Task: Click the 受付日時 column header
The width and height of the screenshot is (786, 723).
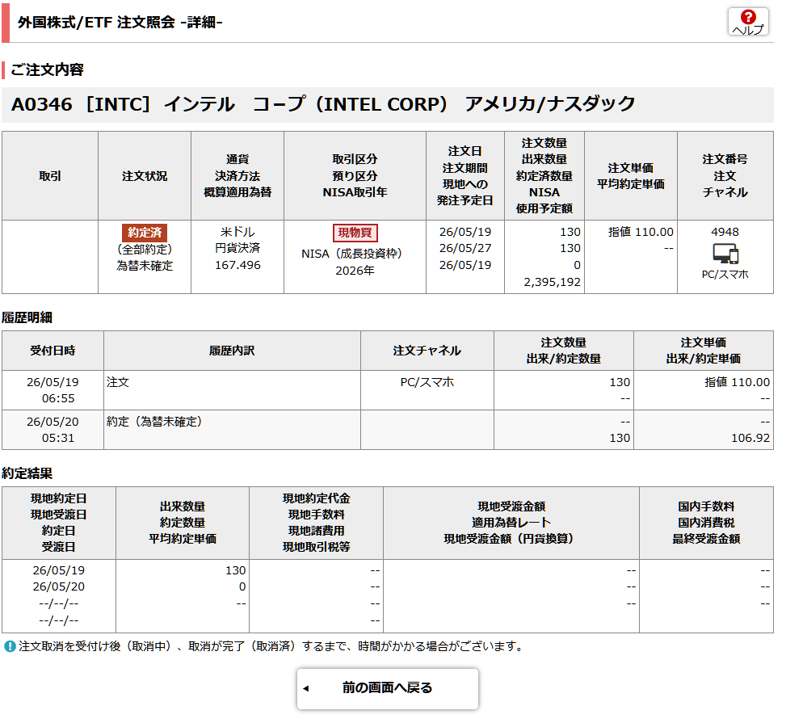Action: coord(53,351)
